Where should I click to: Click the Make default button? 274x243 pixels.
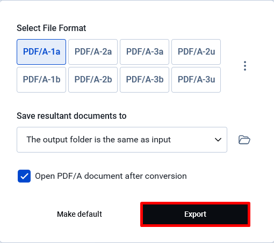point(80,214)
